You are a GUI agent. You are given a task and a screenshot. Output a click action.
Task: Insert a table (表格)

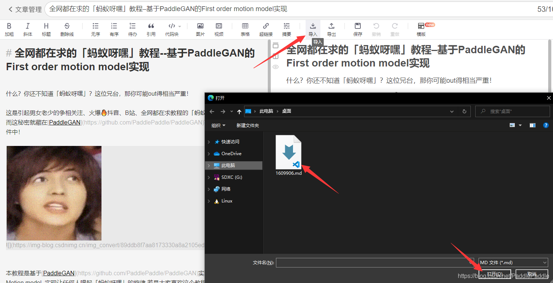[x=245, y=30]
